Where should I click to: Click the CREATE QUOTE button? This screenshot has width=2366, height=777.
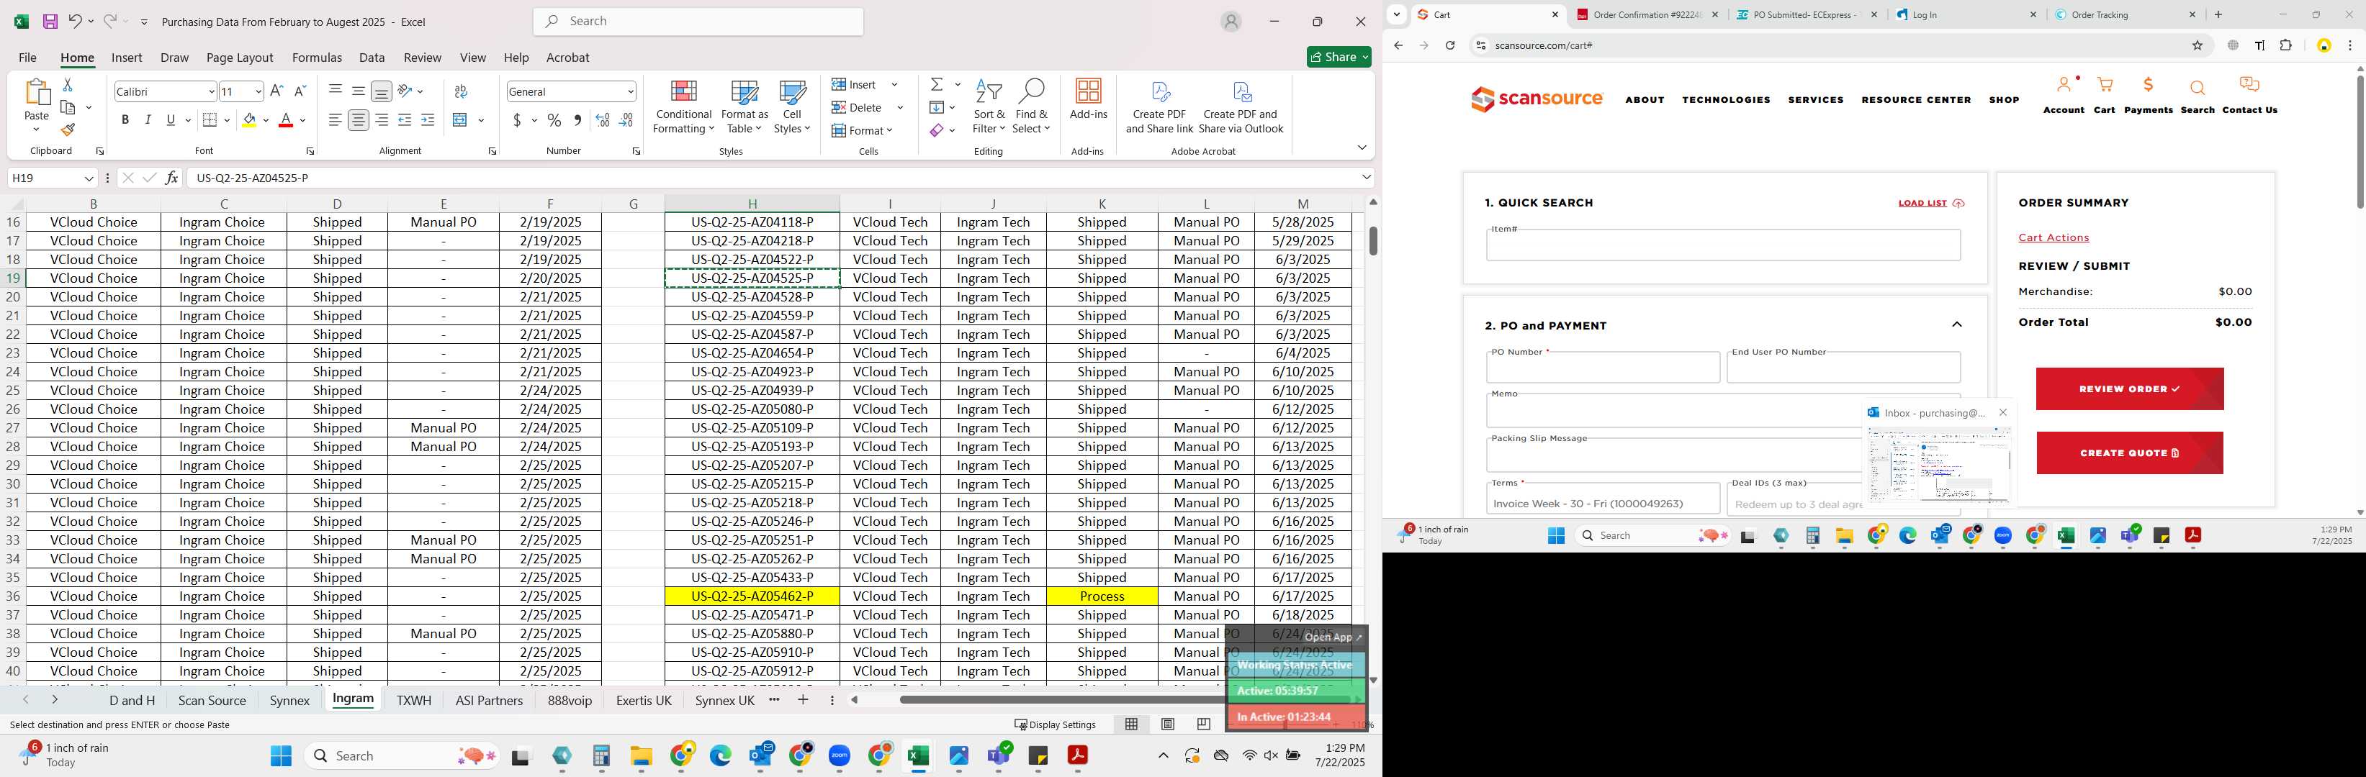2129,453
